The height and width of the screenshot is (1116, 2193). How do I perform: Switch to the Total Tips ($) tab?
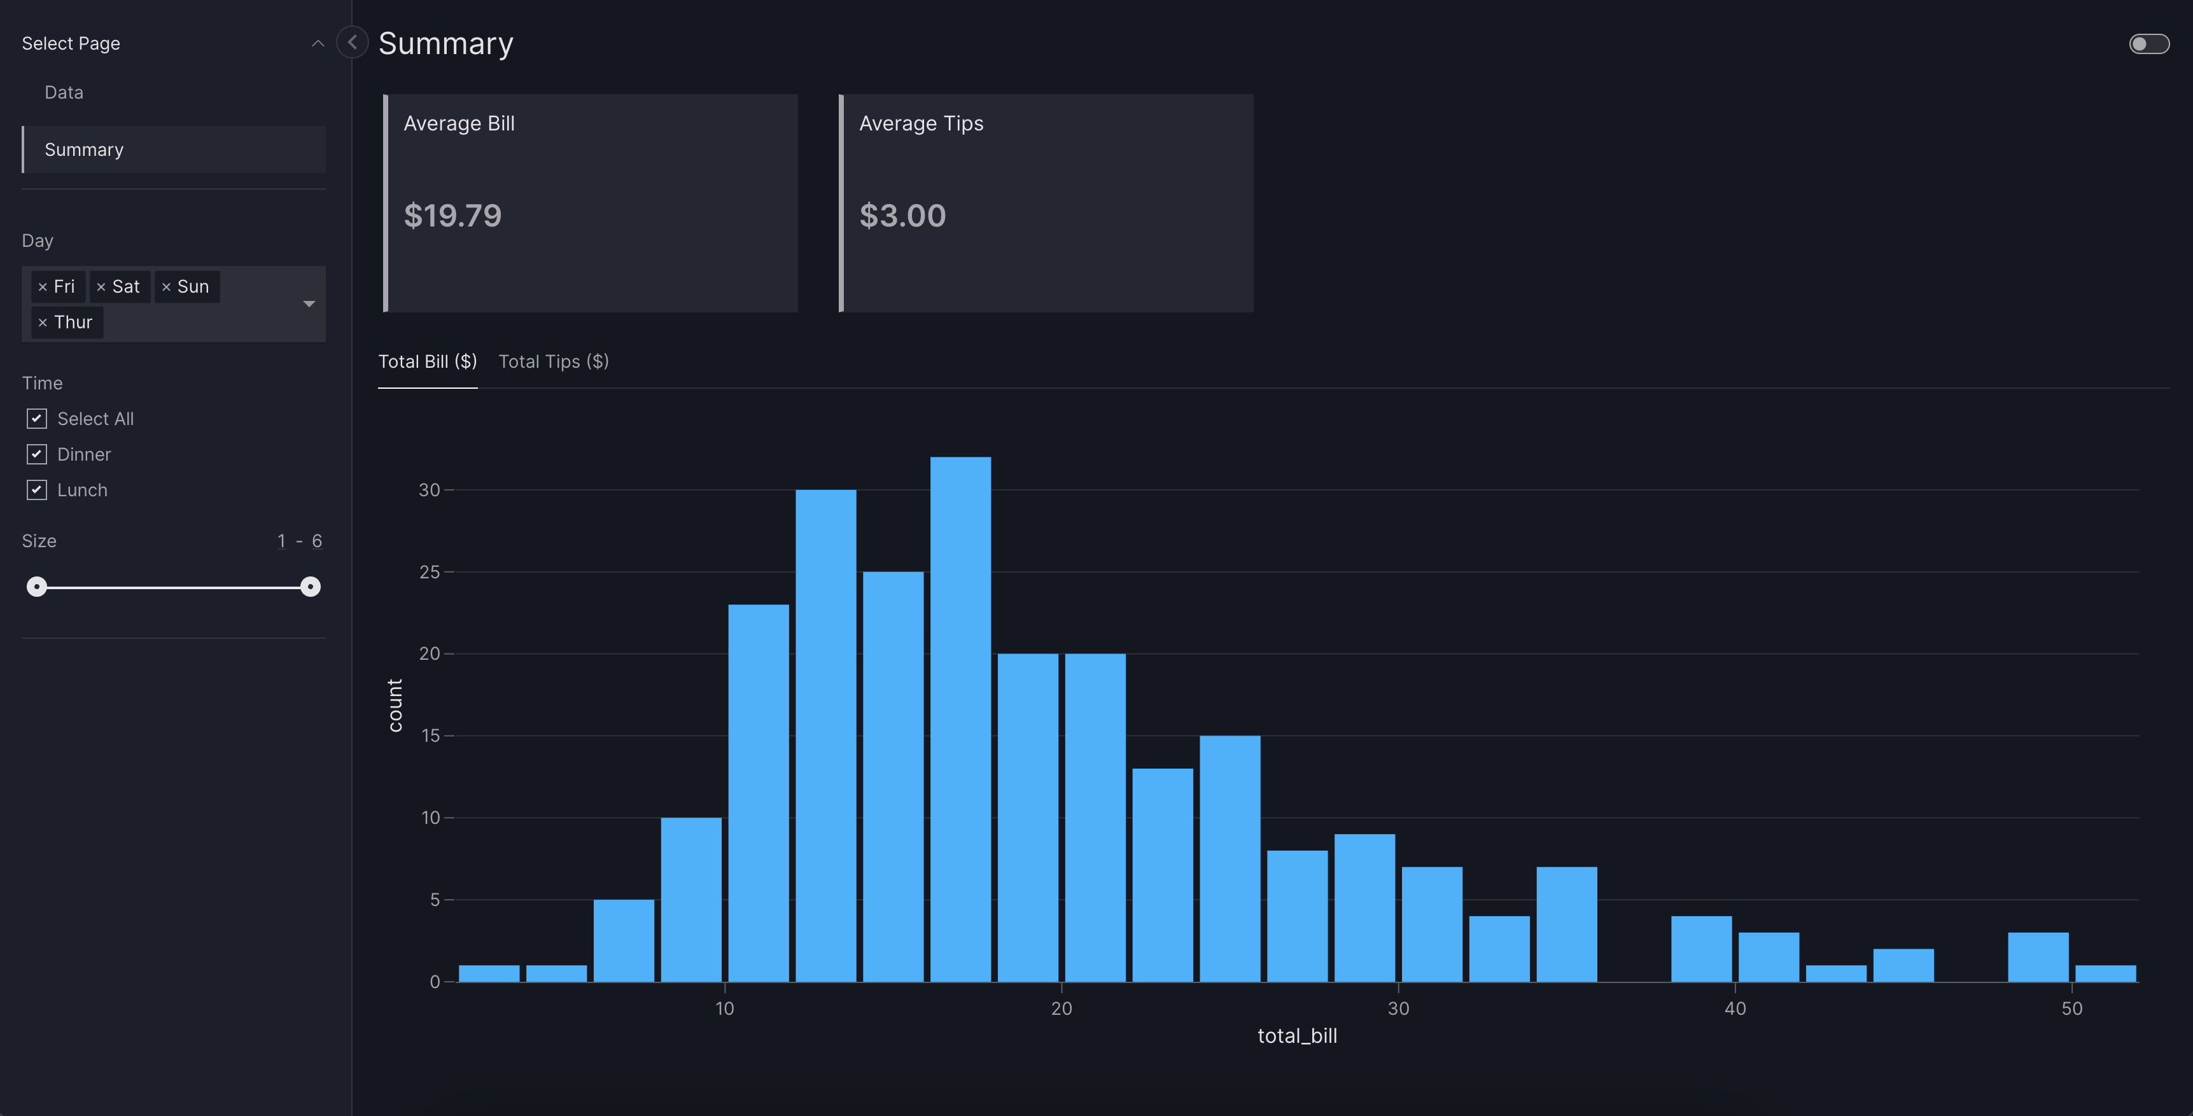click(x=552, y=361)
